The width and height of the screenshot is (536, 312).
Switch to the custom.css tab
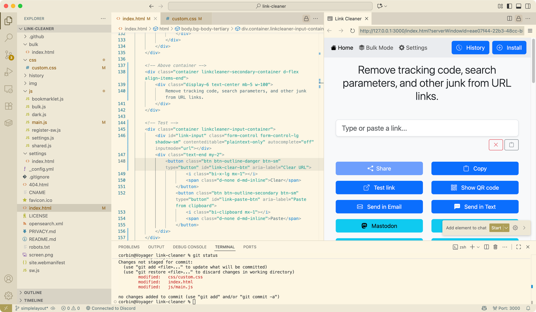pos(185,19)
